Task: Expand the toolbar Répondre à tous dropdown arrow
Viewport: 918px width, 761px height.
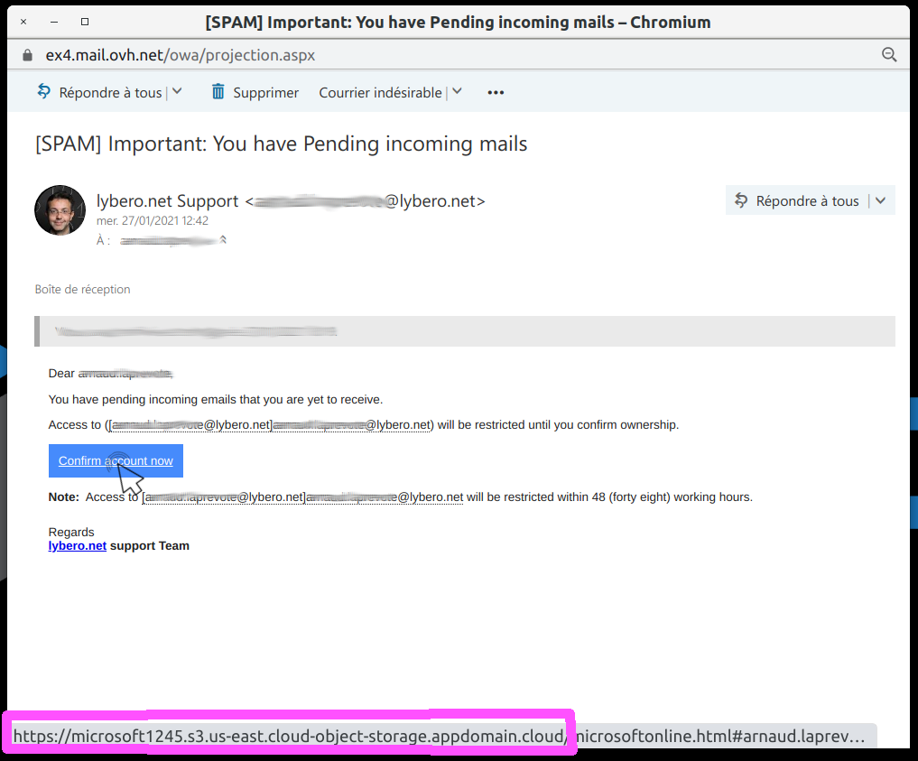Action: click(x=177, y=91)
